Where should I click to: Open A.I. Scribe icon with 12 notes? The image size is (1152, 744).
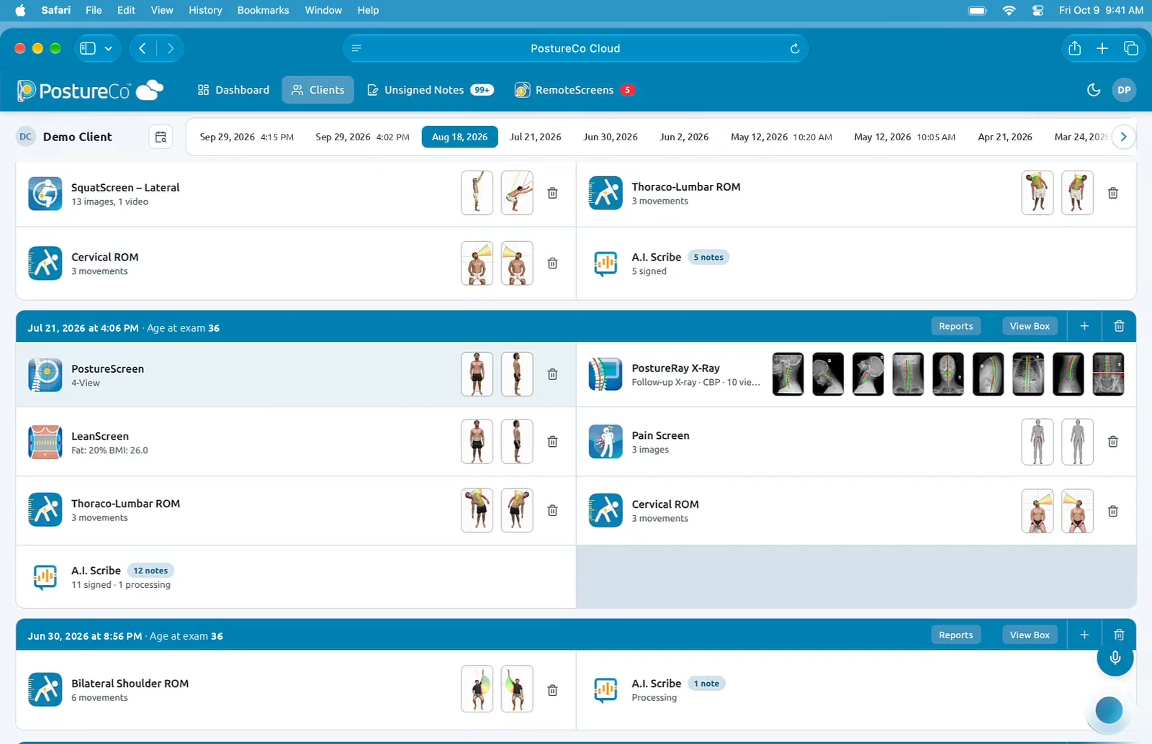(45, 577)
